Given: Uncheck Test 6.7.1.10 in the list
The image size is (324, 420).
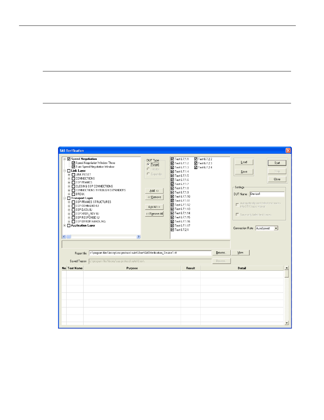Looking at the screenshot, I should (172, 197).
